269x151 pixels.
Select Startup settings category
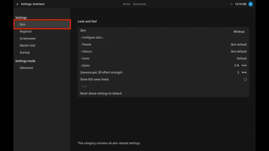(x=42, y=52)
